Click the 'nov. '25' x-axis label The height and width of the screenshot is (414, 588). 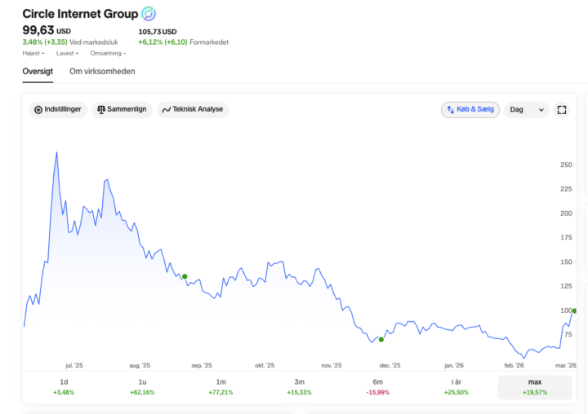332,365
